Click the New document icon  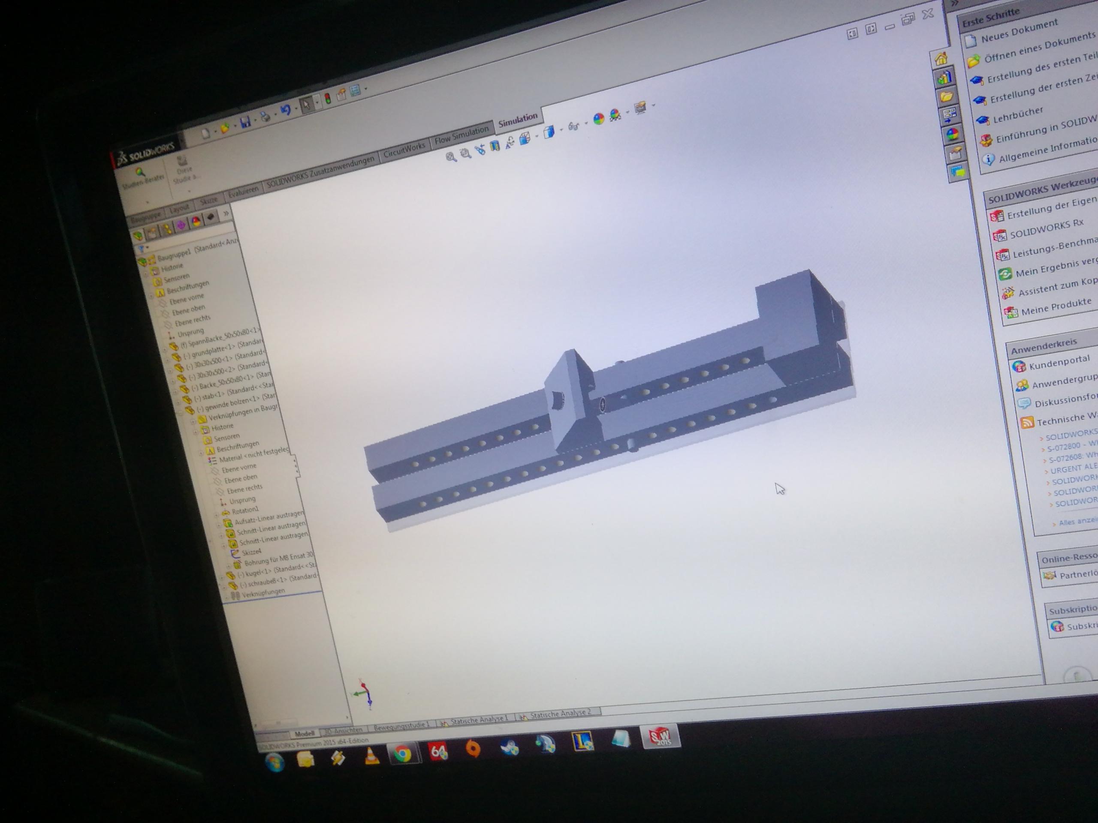(205, 132)
